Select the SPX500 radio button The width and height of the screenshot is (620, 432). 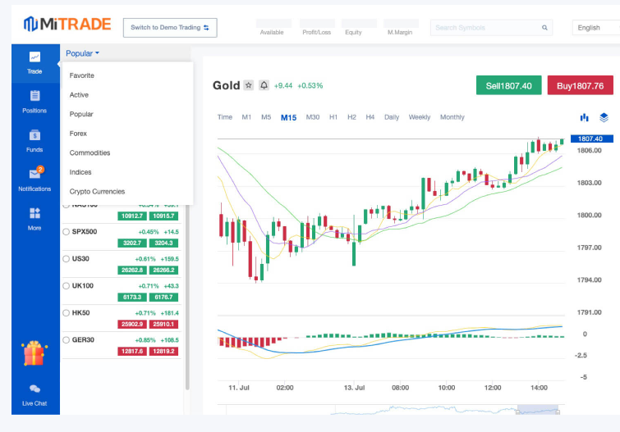coord(67,232)
